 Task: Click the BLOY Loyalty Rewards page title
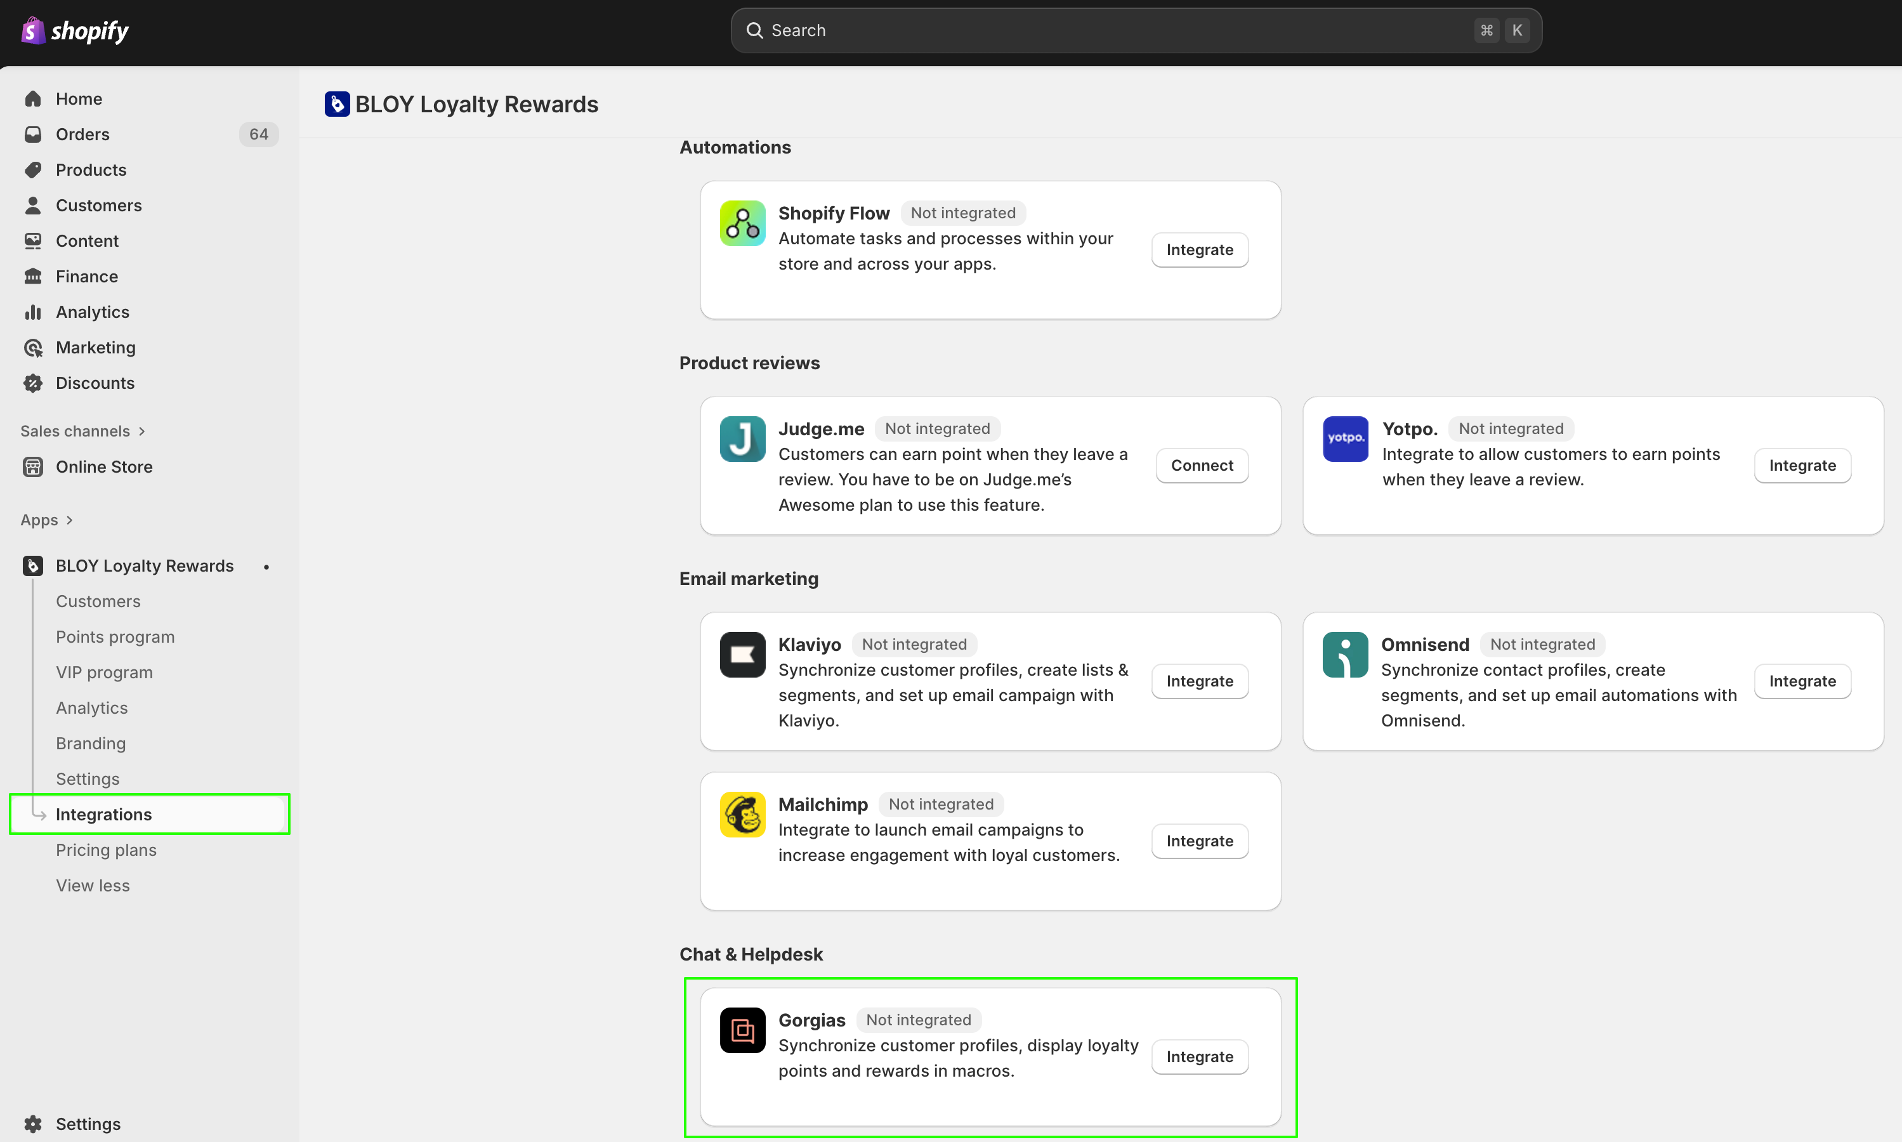(x=477, y=104)
